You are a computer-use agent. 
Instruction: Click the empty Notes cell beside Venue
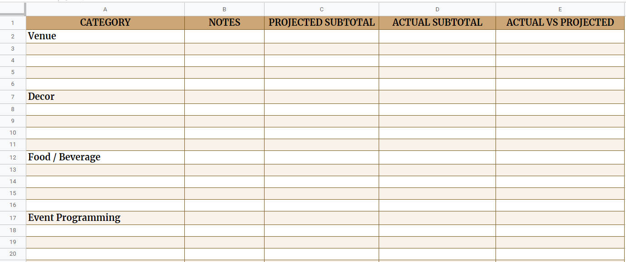click(x=224, y=36)
